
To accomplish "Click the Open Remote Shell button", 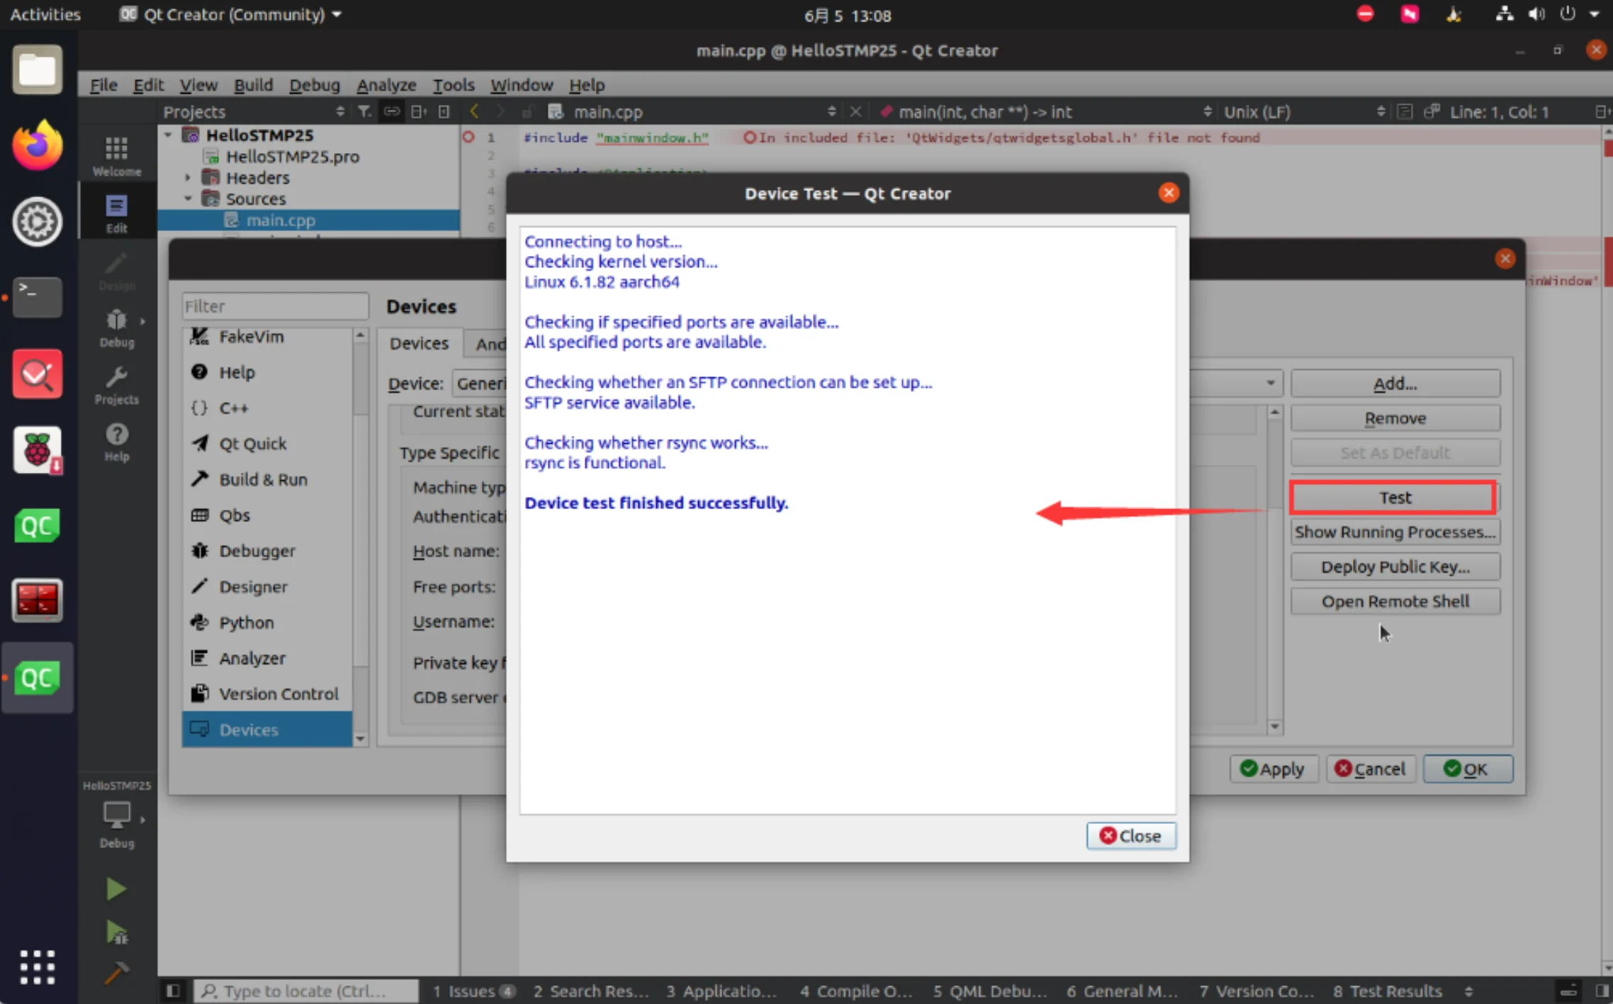I will 1395,601.
